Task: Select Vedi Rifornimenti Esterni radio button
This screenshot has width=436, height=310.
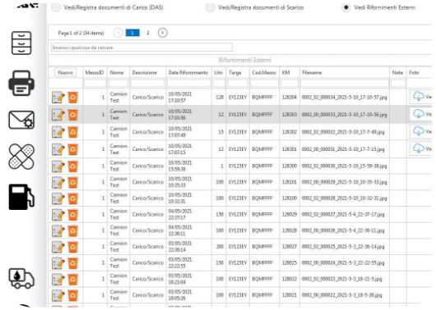Action: click(346, 7)
